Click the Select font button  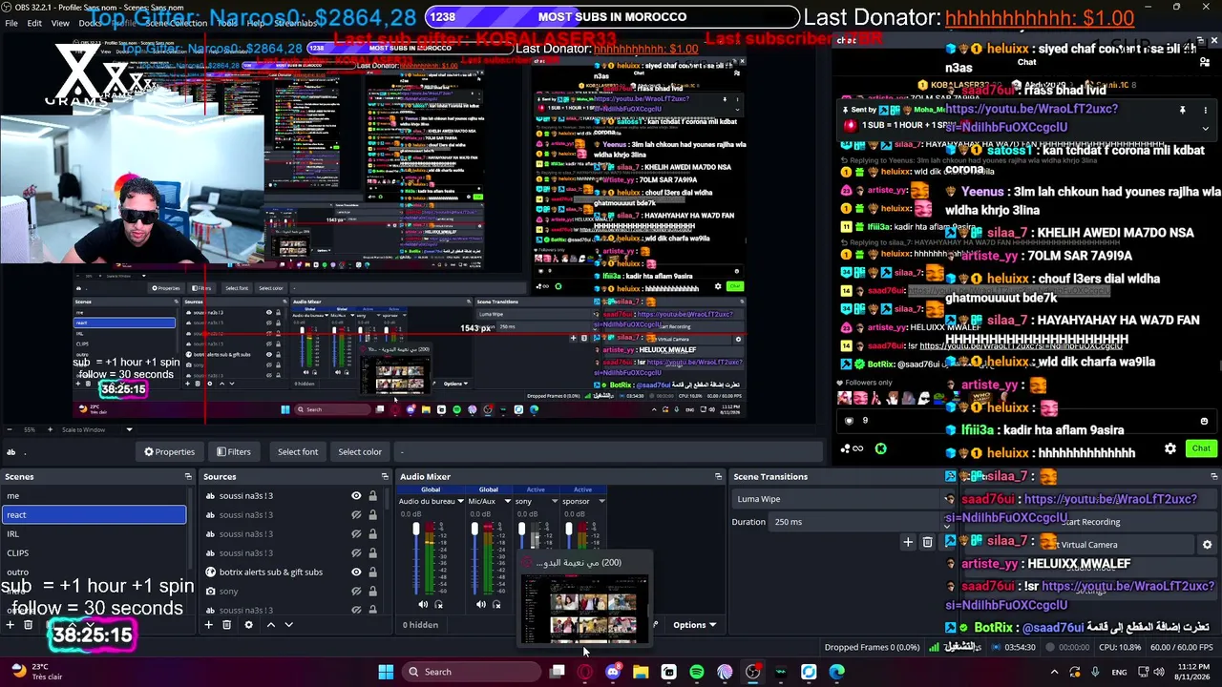point(298,452)
